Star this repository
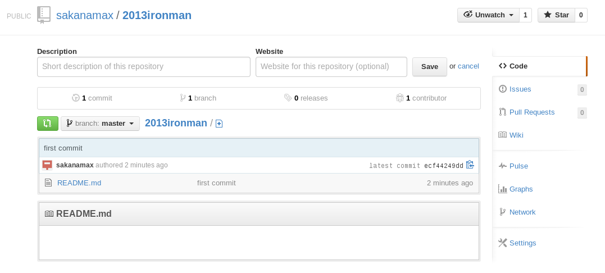Screen dimensions: 605x273 pyautogui.click(x=556, y=15)
